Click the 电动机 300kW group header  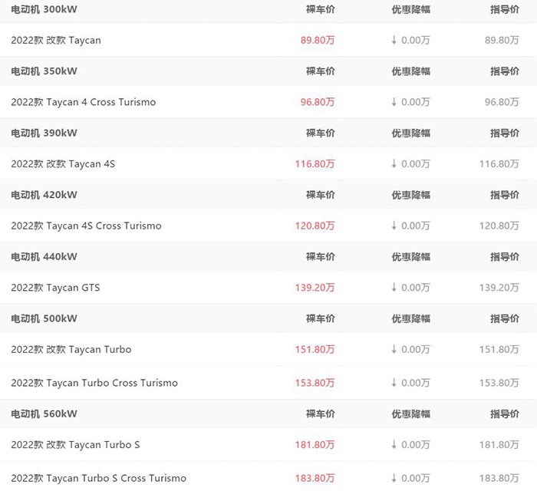click(x=44, y=9)
